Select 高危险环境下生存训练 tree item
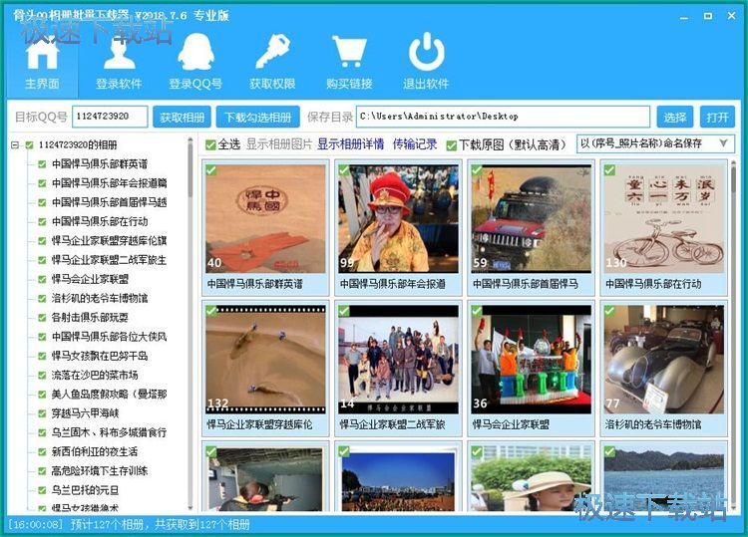 pos(100,471)
